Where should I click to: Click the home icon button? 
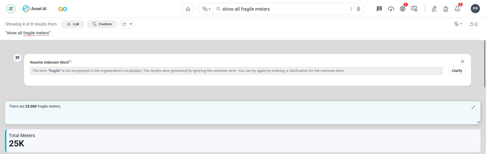pyautogui.click(x=188, y=9)
